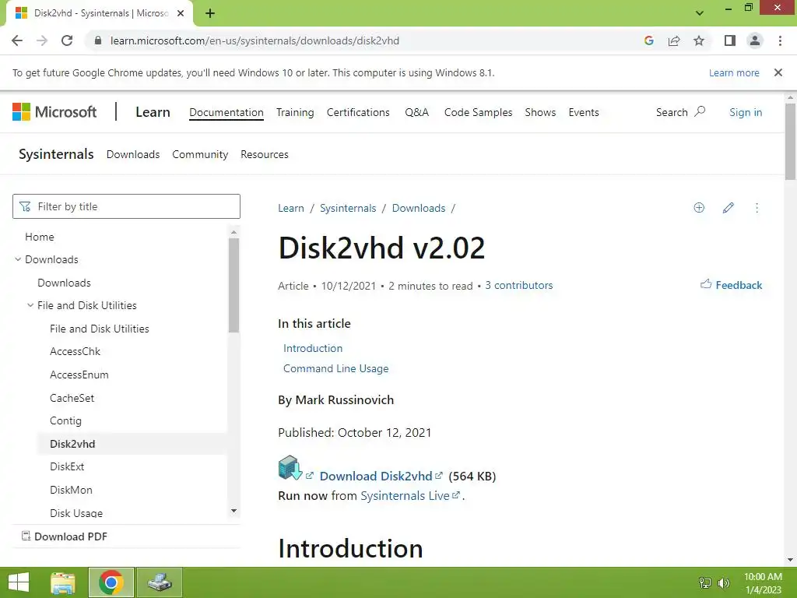Click the Download PDF button

pos(65,536)
